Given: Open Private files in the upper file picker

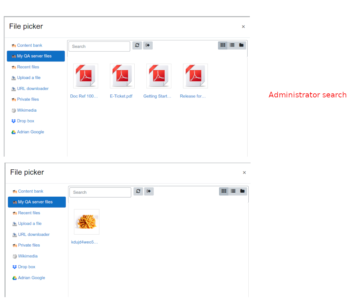Looking at the screenshot, I should point(25,99).
